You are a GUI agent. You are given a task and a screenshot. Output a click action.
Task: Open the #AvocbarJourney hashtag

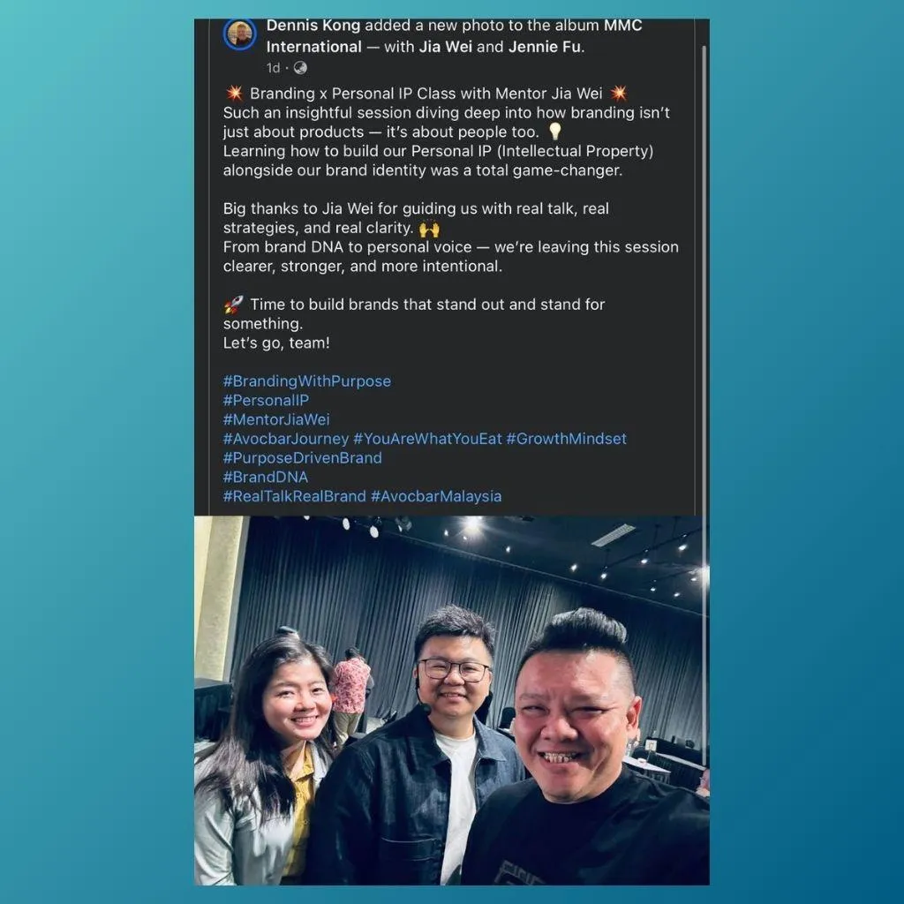pyautogui.click(x=286, y=439)
